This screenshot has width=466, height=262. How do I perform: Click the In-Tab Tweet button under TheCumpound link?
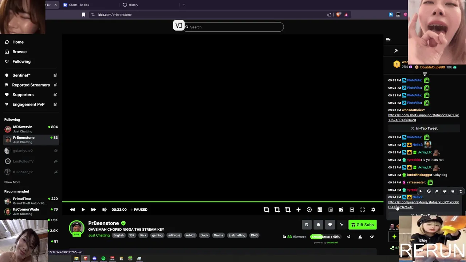(424, 128)
